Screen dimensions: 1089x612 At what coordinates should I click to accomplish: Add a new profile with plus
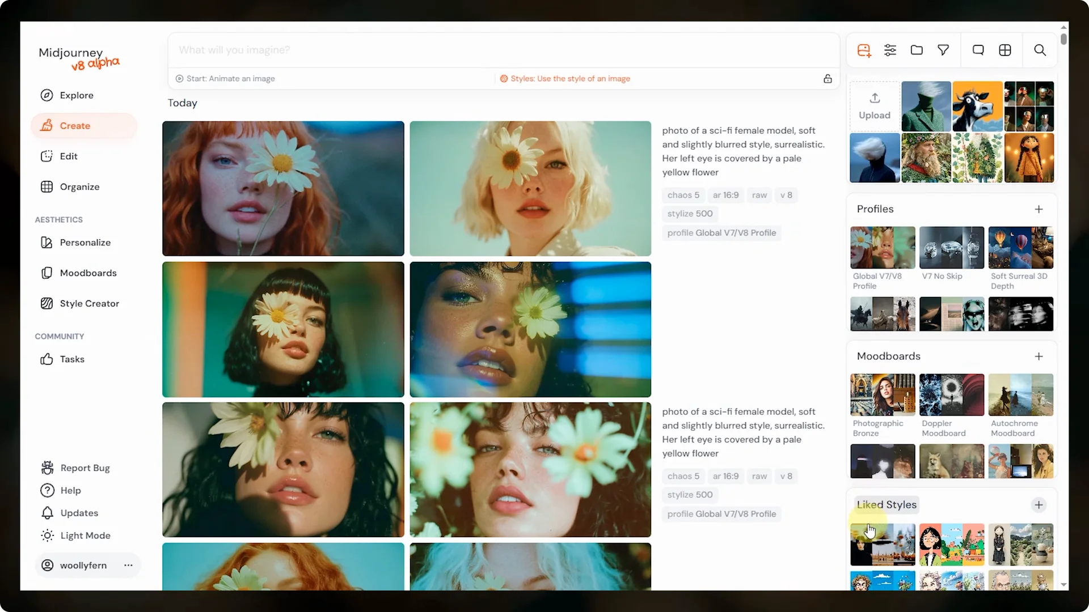(x=1039, y=209)
